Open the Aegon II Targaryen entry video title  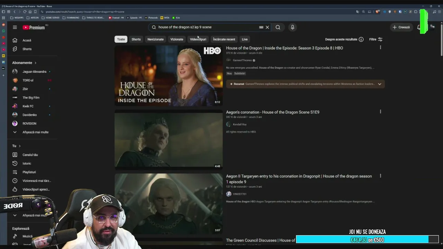click(x=299, y=179)
